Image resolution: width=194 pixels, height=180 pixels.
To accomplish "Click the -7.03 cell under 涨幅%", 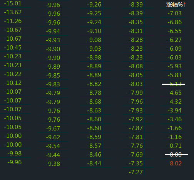I will click(x=175, y=13).
